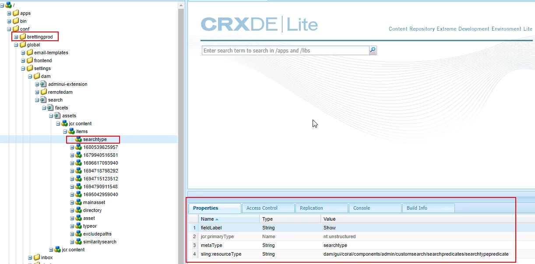This screenshot has width=535, height=264.
Task: Click the global folder icon
Action: [23, 45]
